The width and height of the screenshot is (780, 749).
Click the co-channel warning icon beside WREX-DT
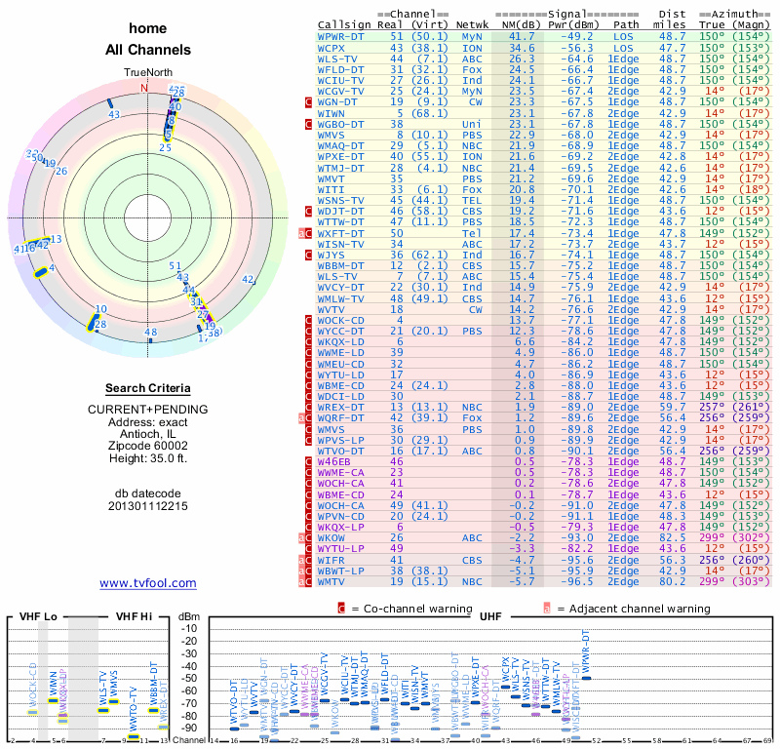[308, 408]
